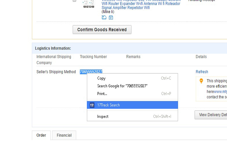Click the www.mty link in shipping notice
The height and width of the screenshot is (141, 227).
pos(220,92)
